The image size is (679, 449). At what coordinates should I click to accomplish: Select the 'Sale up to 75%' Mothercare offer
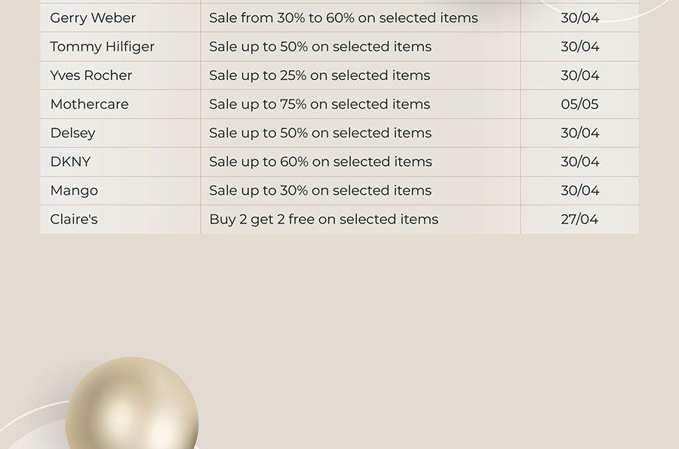(x=320, y=104)
